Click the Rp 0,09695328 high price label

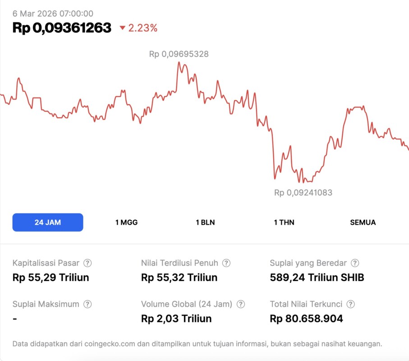point(179,54)
